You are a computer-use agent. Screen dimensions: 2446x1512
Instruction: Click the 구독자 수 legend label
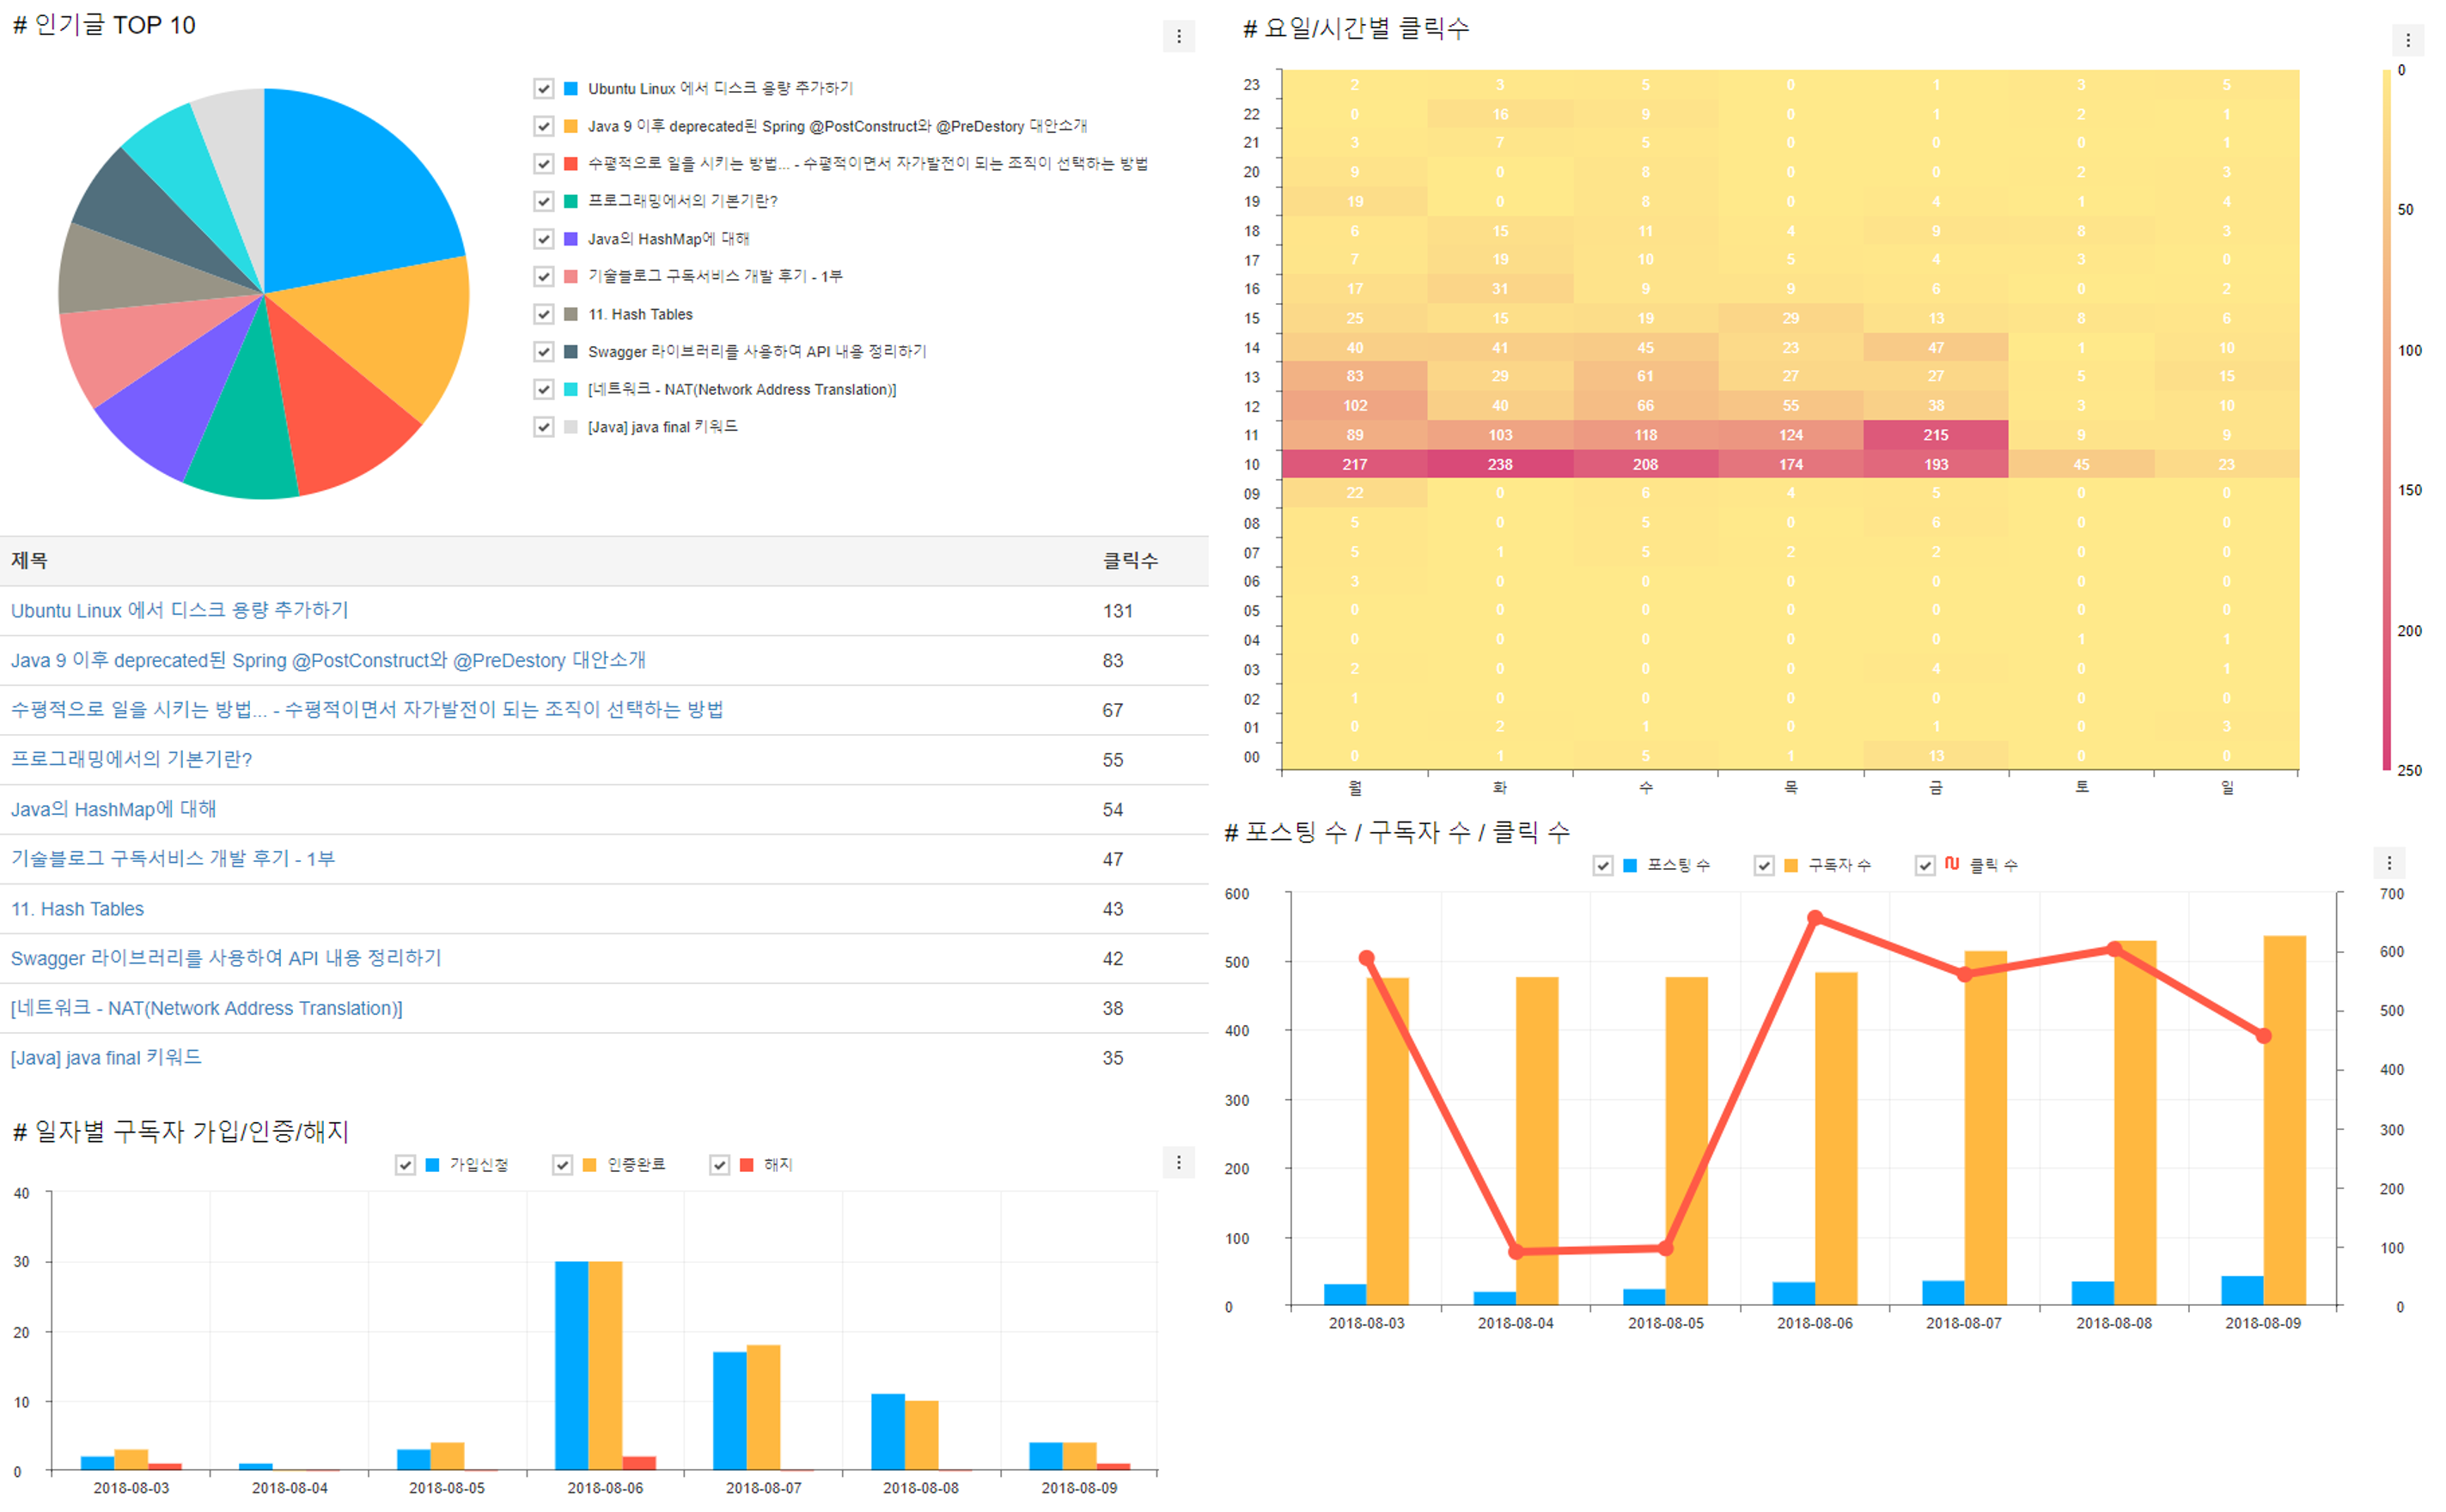coord(1839,865)
